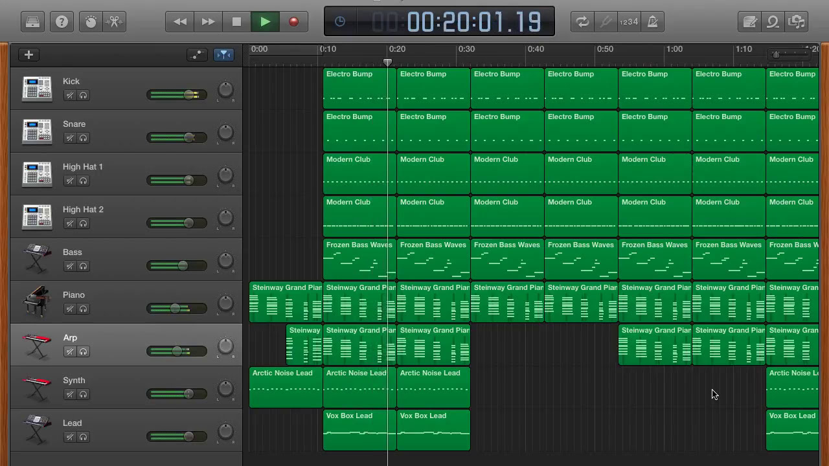Mute the Bass track
This screenshot has width=829, height=466.
pyautogui.click(x=69, y=266)
